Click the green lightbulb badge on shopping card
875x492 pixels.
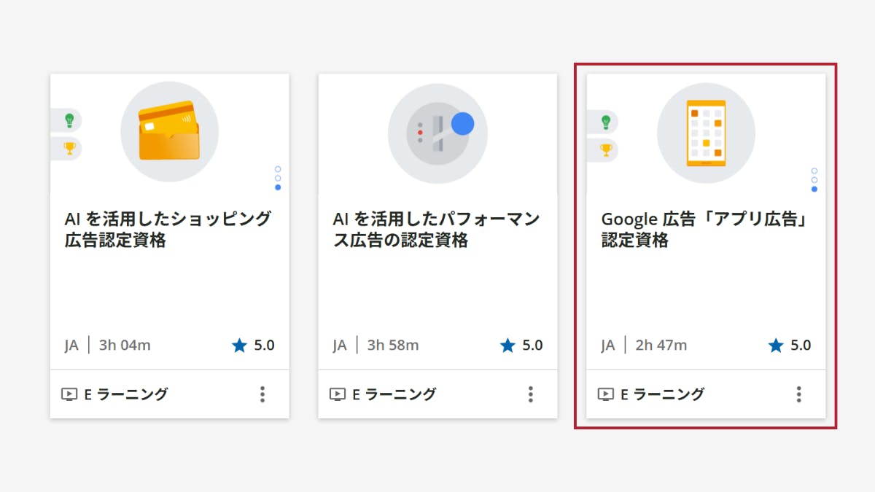(69, 120)
